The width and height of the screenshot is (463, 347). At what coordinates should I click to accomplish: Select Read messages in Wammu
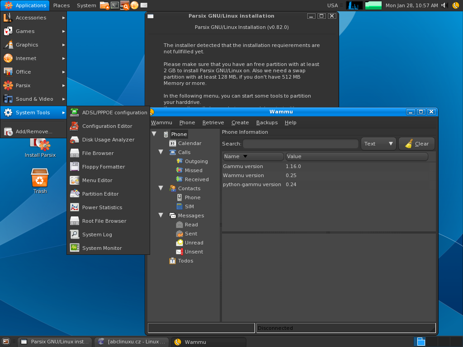pos(191,225)
